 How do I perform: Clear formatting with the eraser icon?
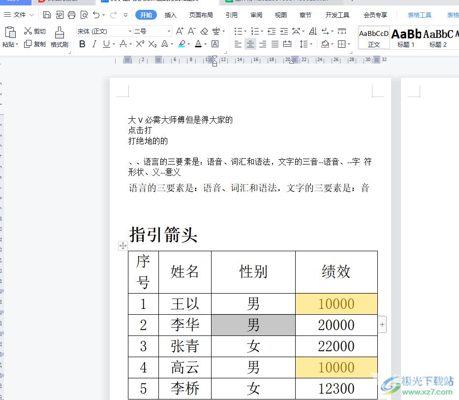tap(204, 31)
